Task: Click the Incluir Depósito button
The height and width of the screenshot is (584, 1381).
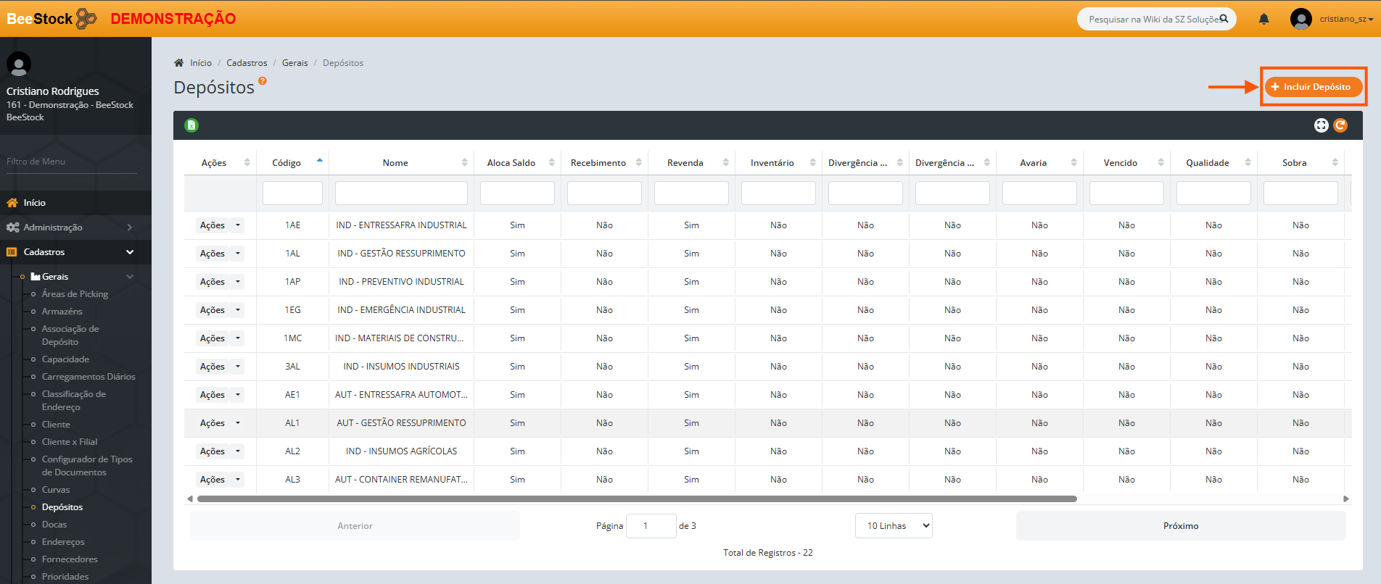Action: (x=1314, y=87)
